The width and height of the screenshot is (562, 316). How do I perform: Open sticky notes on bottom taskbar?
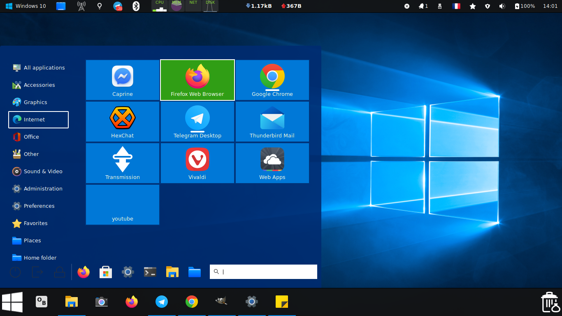[282, 302]
